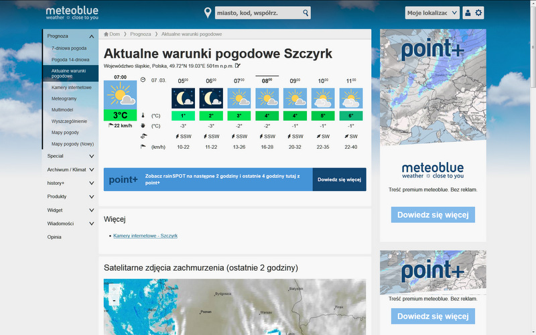Click the 3°C current temperature box
Viewport: 536px width, 335px height.
click(x=120, y=115)
